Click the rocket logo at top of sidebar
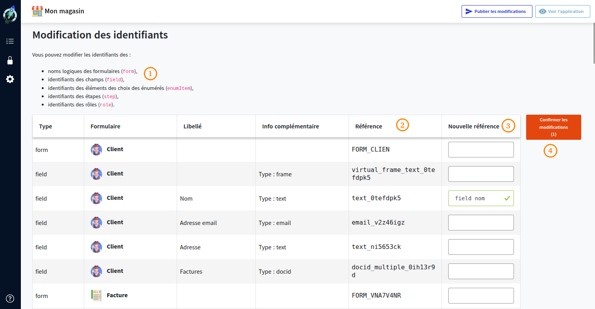Viewport: 595px width, 309px height. (x=10, y=14)
